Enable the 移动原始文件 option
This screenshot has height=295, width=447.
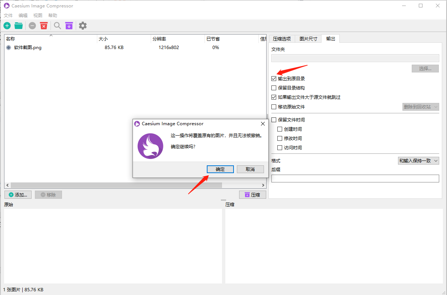click(274, 107)
